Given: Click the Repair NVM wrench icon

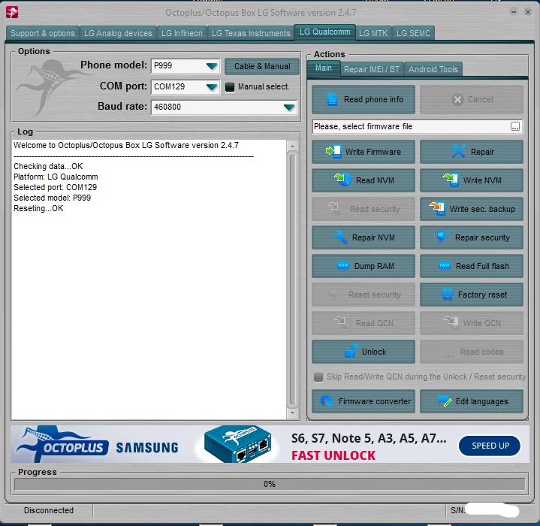Looking at the screenshot, I should [x=341, y=237].
